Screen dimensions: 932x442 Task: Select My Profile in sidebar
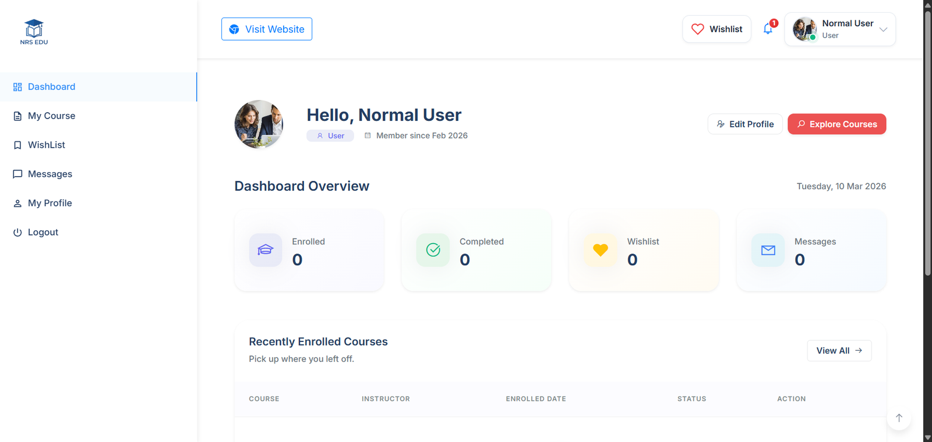click(x=50, y=203)
